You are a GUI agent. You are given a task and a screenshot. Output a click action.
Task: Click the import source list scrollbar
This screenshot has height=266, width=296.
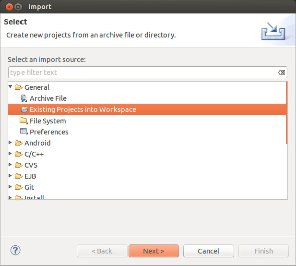pyautogui.click(x=286, y=113)
